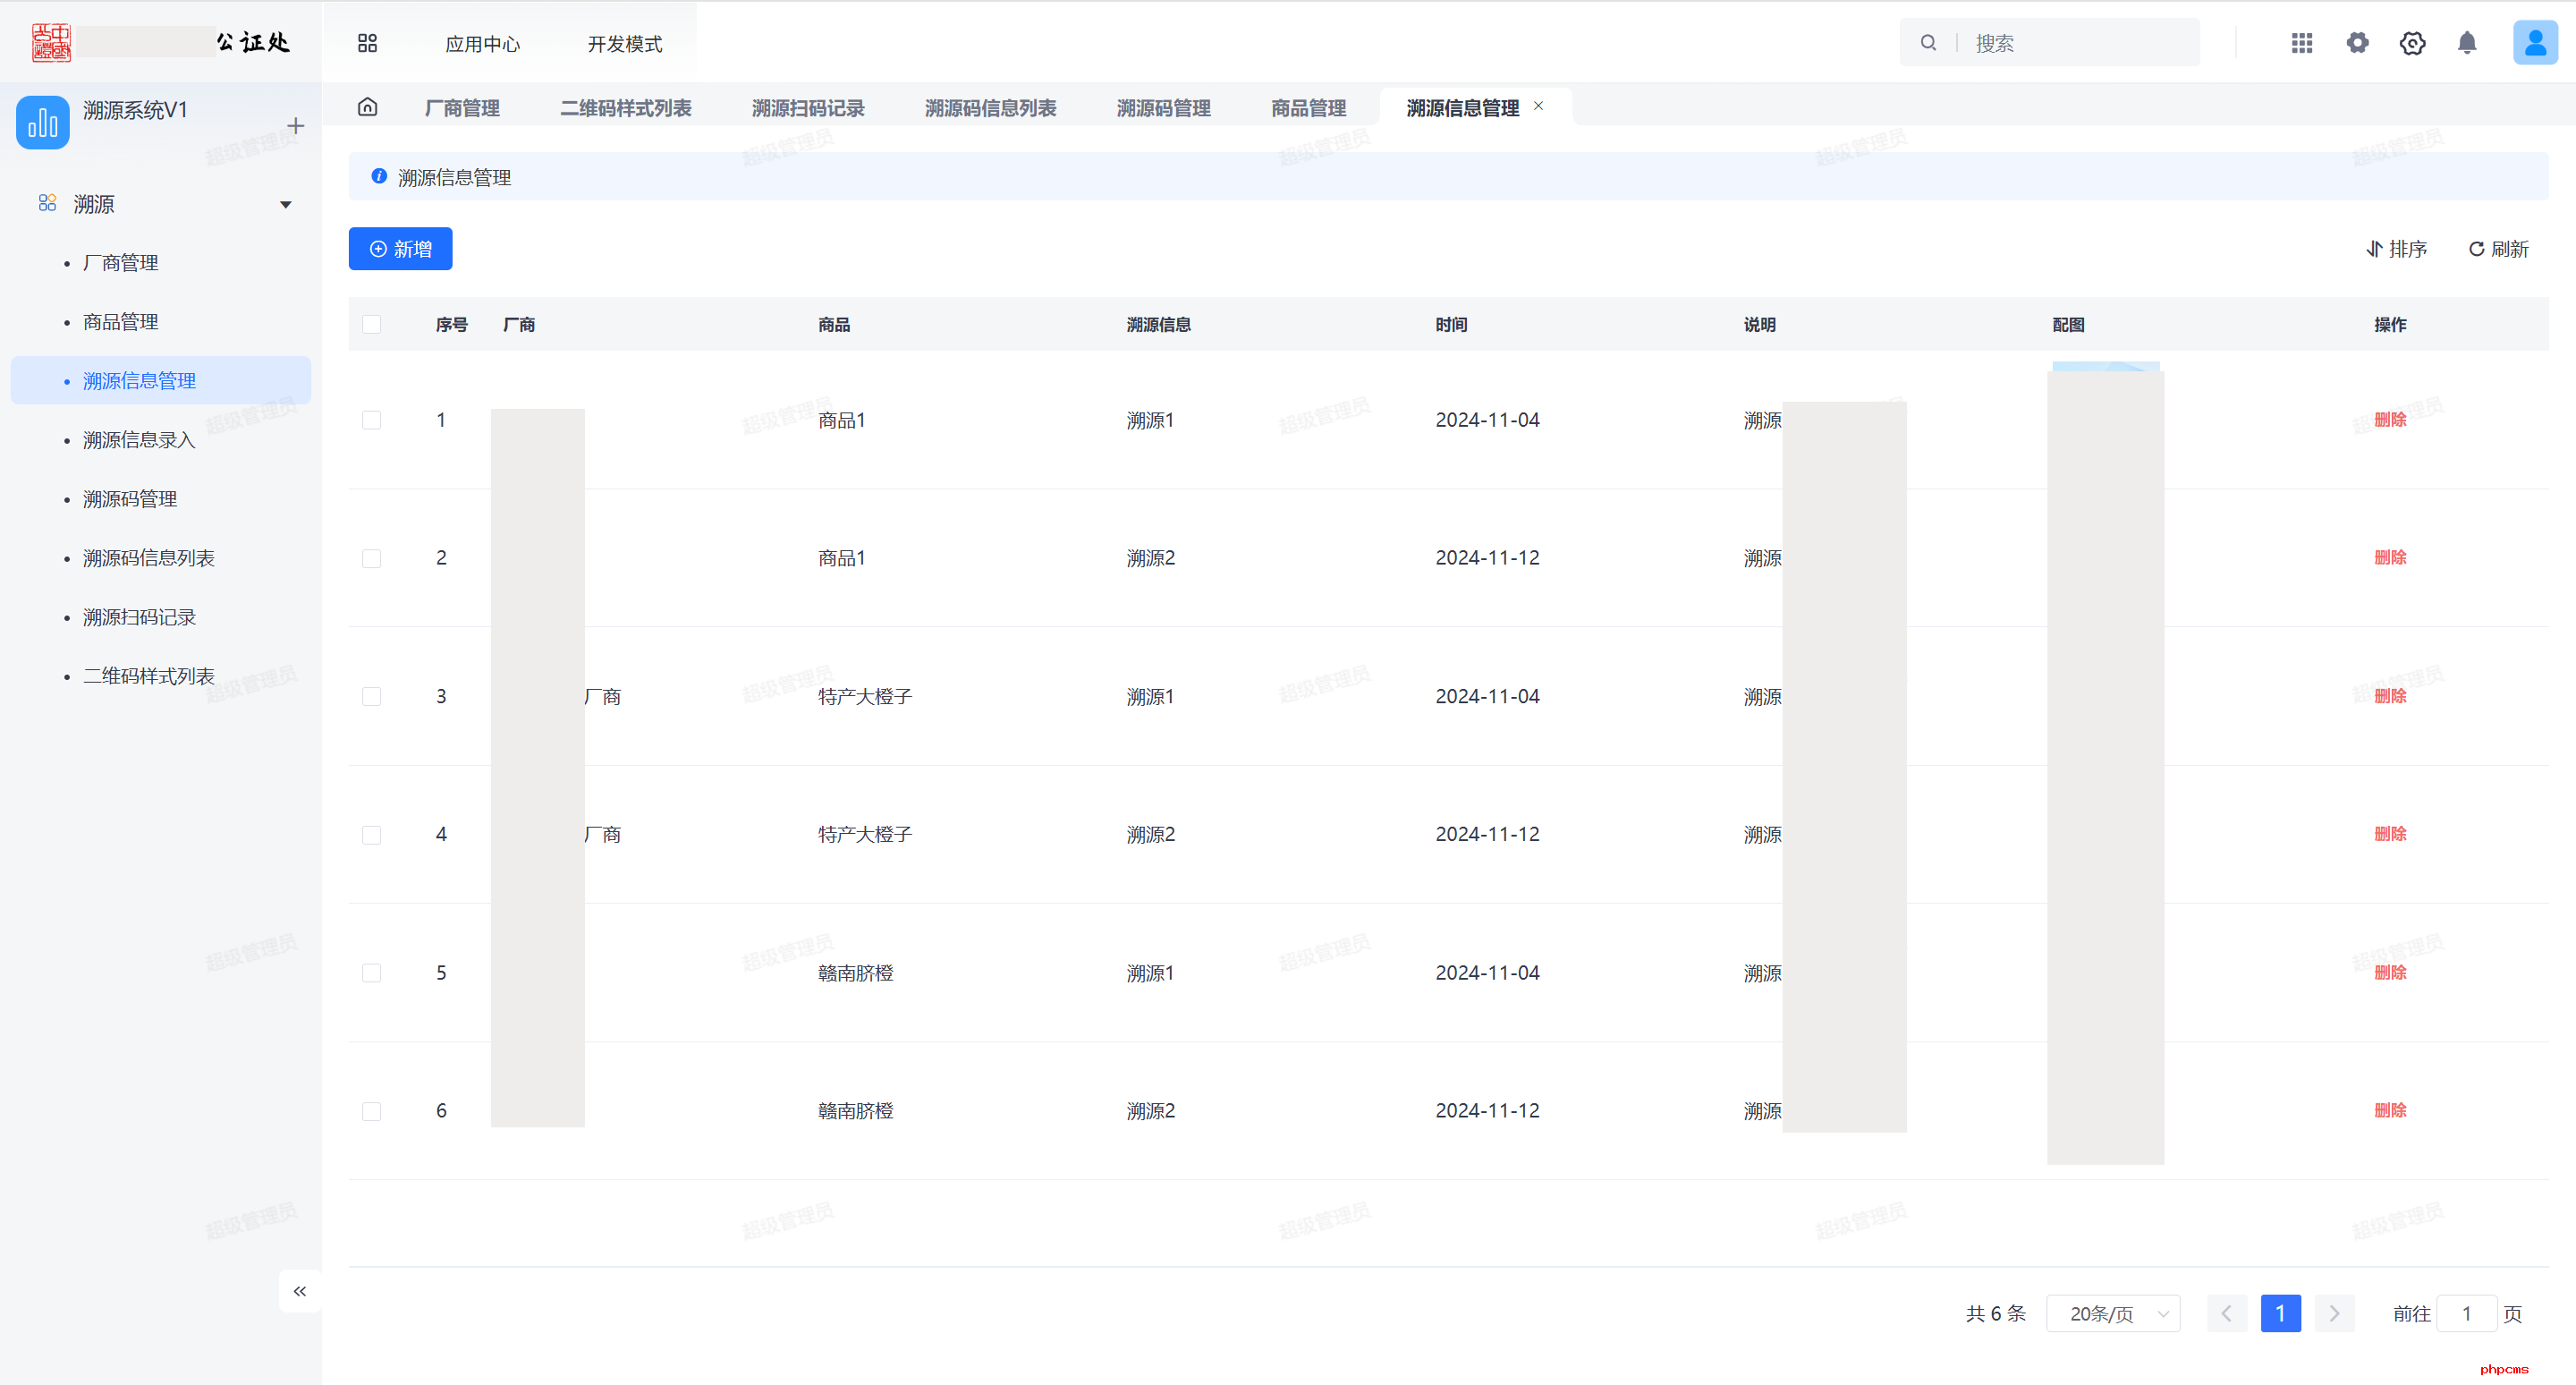Check the checkbox for row 4

pos(371,835)
